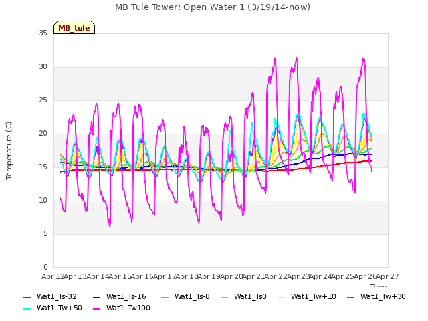Click the Temperature (C) axis label
428x321 pixels.
9,150
